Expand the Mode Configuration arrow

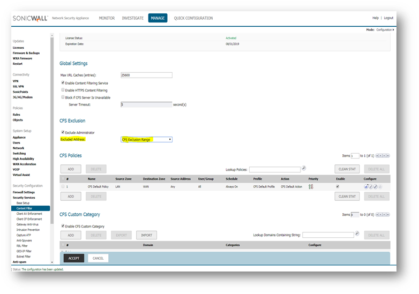(x=393, y=29)
